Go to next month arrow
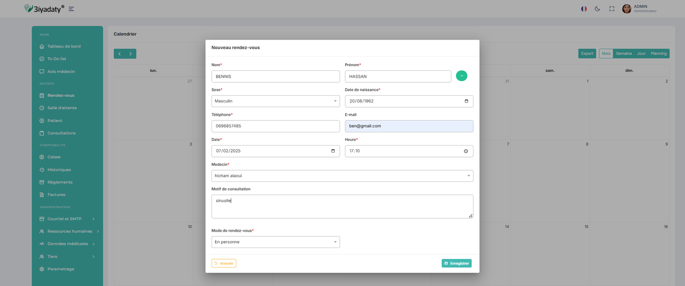 tap(131, 54)
